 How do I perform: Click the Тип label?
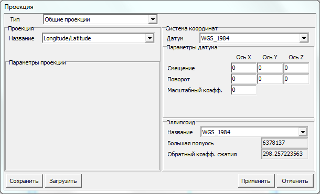(x=15, y=19)
